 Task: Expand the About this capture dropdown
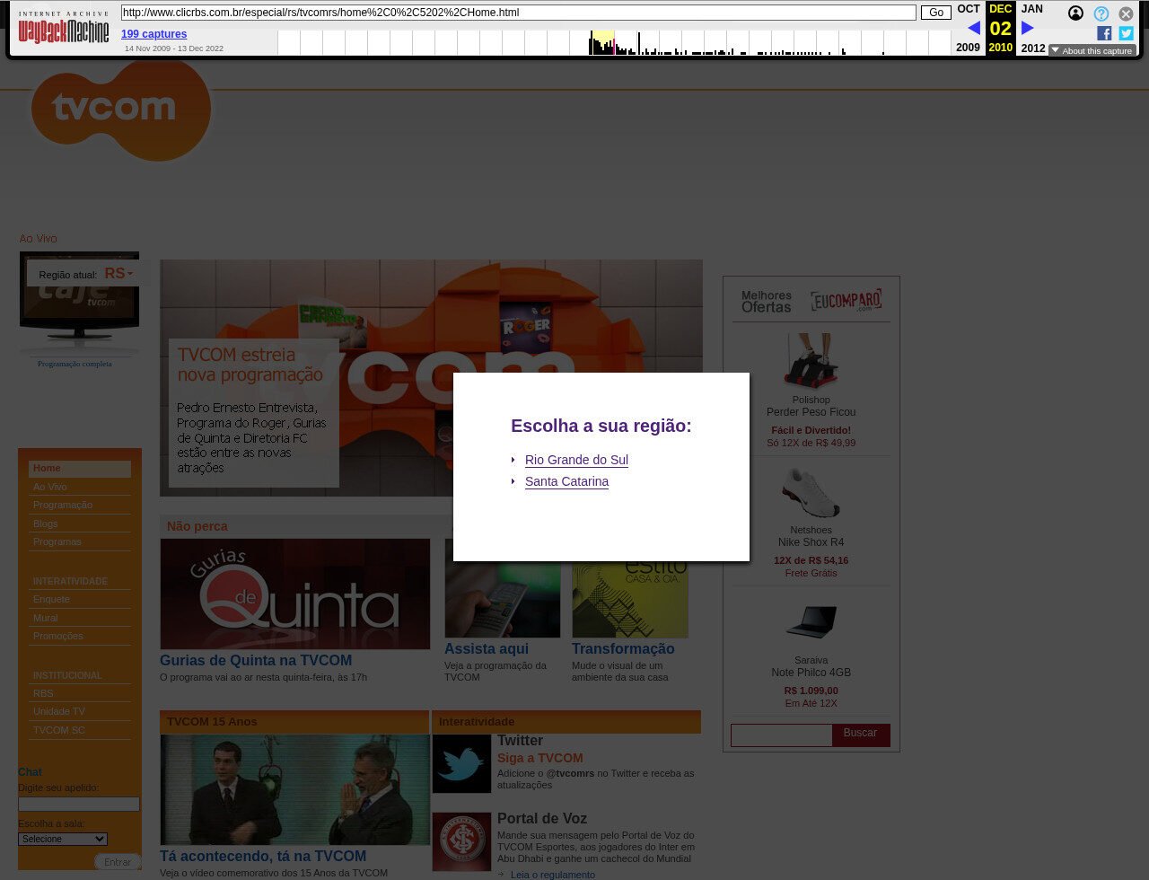tap(1092, 51)
